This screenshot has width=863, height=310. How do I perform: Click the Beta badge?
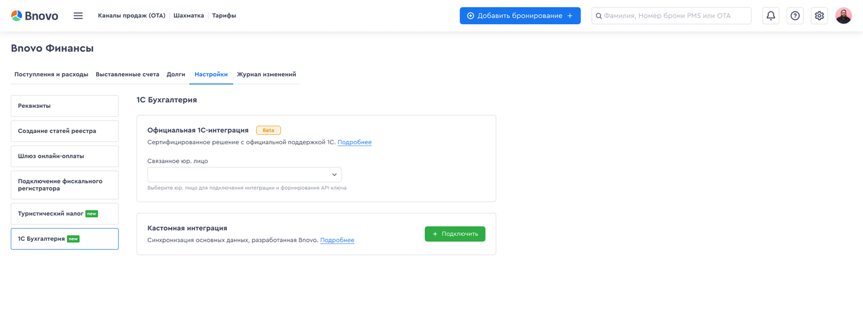(269, 130)
